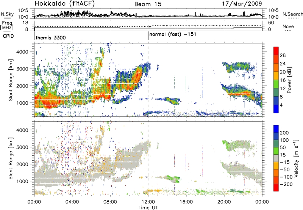Click the 50 tick on Velocity color bar
Screen dimensions: 303x210
[x=283, y=147]
